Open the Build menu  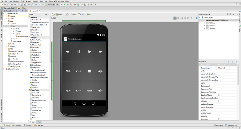[x=42, y=1]
